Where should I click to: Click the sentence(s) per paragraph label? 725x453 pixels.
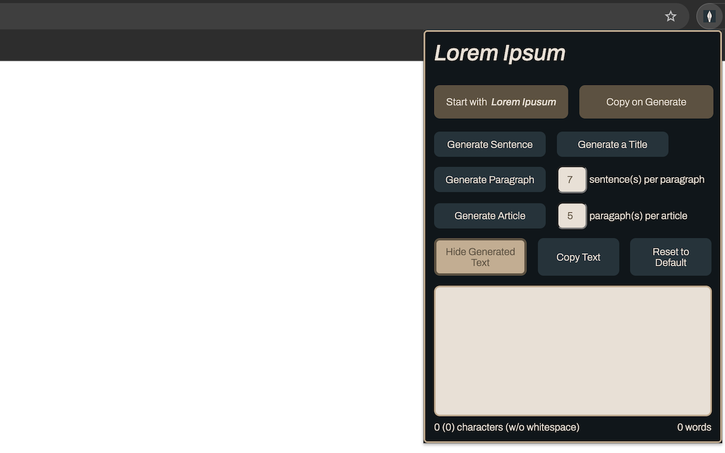647,179
